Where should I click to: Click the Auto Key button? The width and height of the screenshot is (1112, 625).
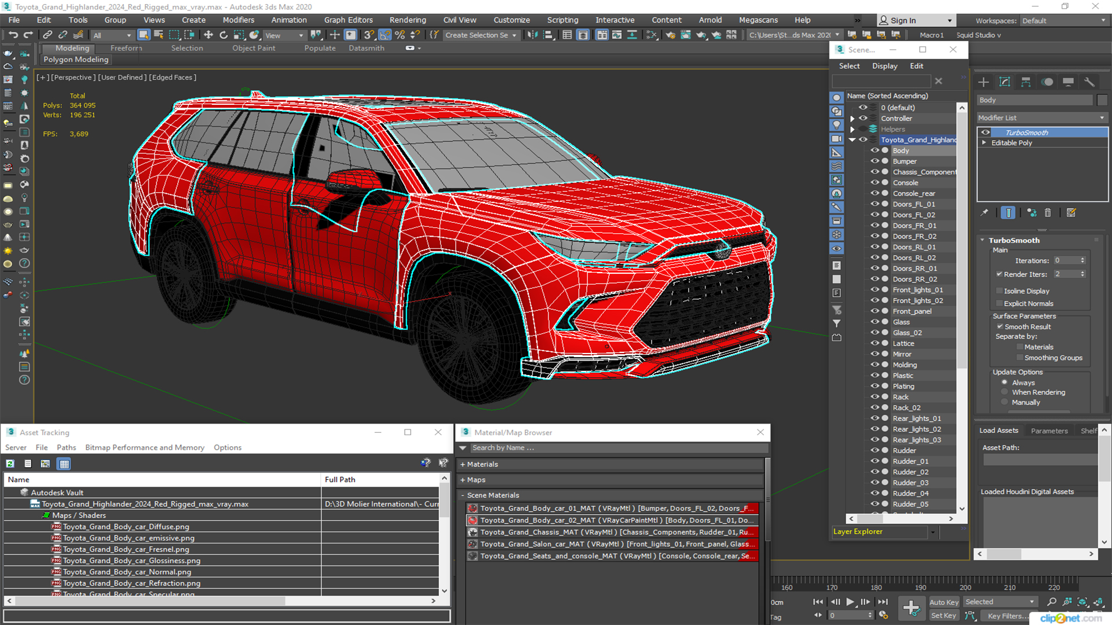(x=944, y=602)
